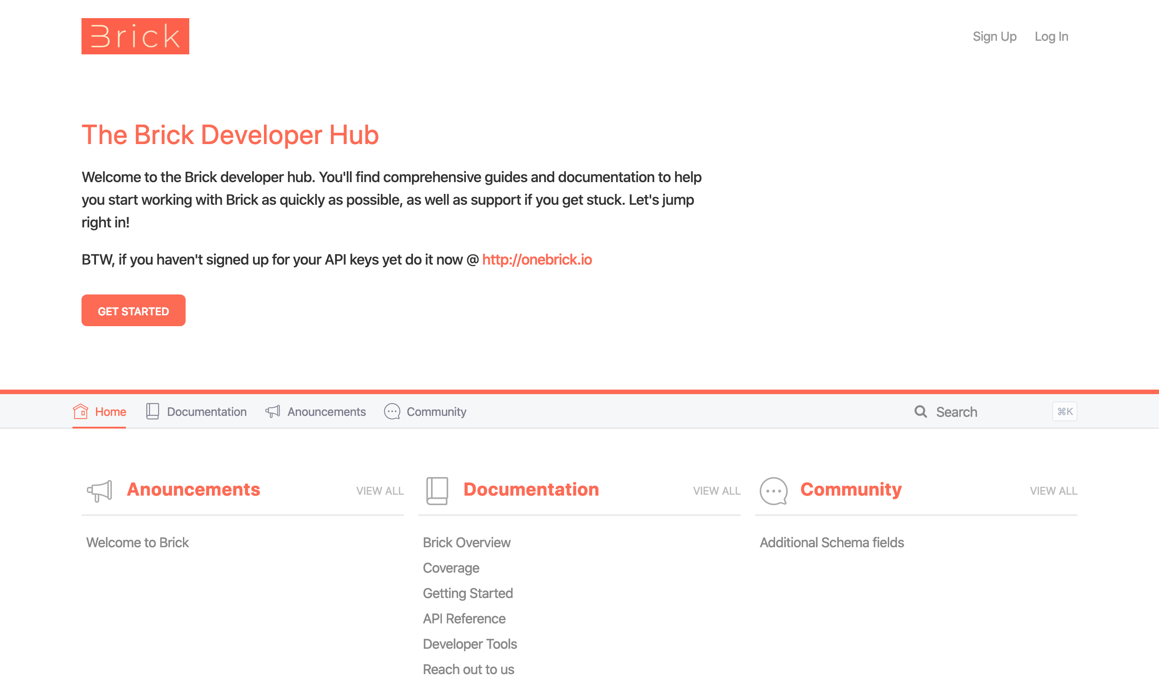
Task: Switch to the Community tab
Action: [x=425, y=412]
